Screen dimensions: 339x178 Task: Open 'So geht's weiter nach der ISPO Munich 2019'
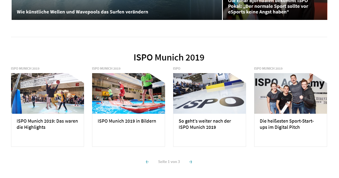tap(204, 124)
